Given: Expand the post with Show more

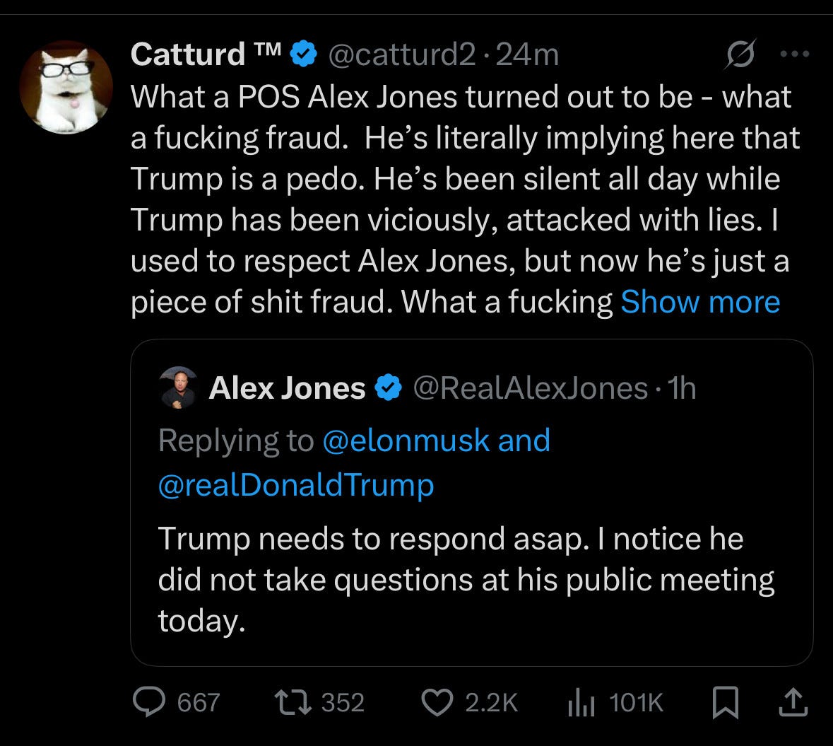Looking at the screenshot, I should click(x=700, y=302).
